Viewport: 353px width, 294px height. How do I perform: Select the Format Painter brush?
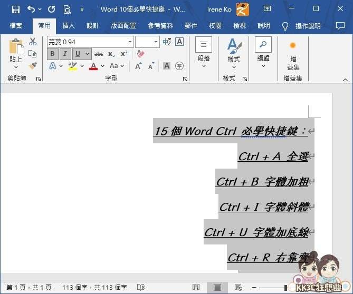coord(33,66)
